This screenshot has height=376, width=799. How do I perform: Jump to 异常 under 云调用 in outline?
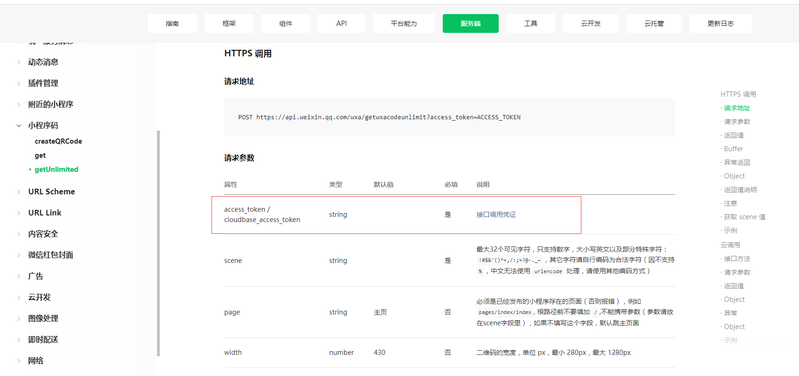730,313
